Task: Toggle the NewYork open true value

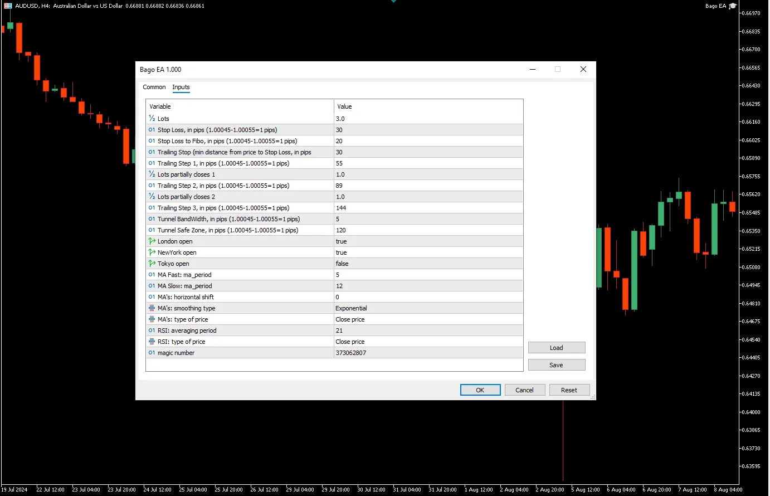Action: [428, 252]
